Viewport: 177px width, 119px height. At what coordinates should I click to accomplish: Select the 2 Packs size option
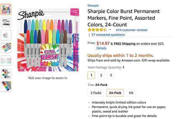(x=95, y=93)
